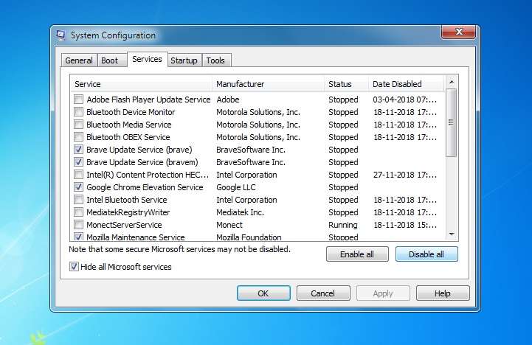Screen dimensions: 532x345
Task: Click the Apply button
Action: (383, 293)
